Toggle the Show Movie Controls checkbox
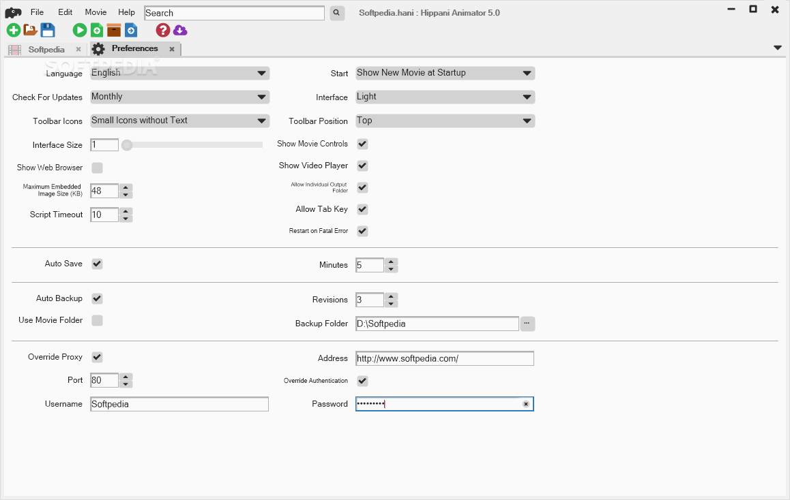 362,144
